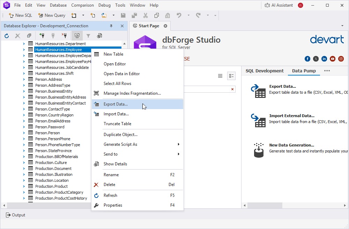Open Devart's X (Twitter) page
Screen dimensions: 349x229
click(316, 59)
